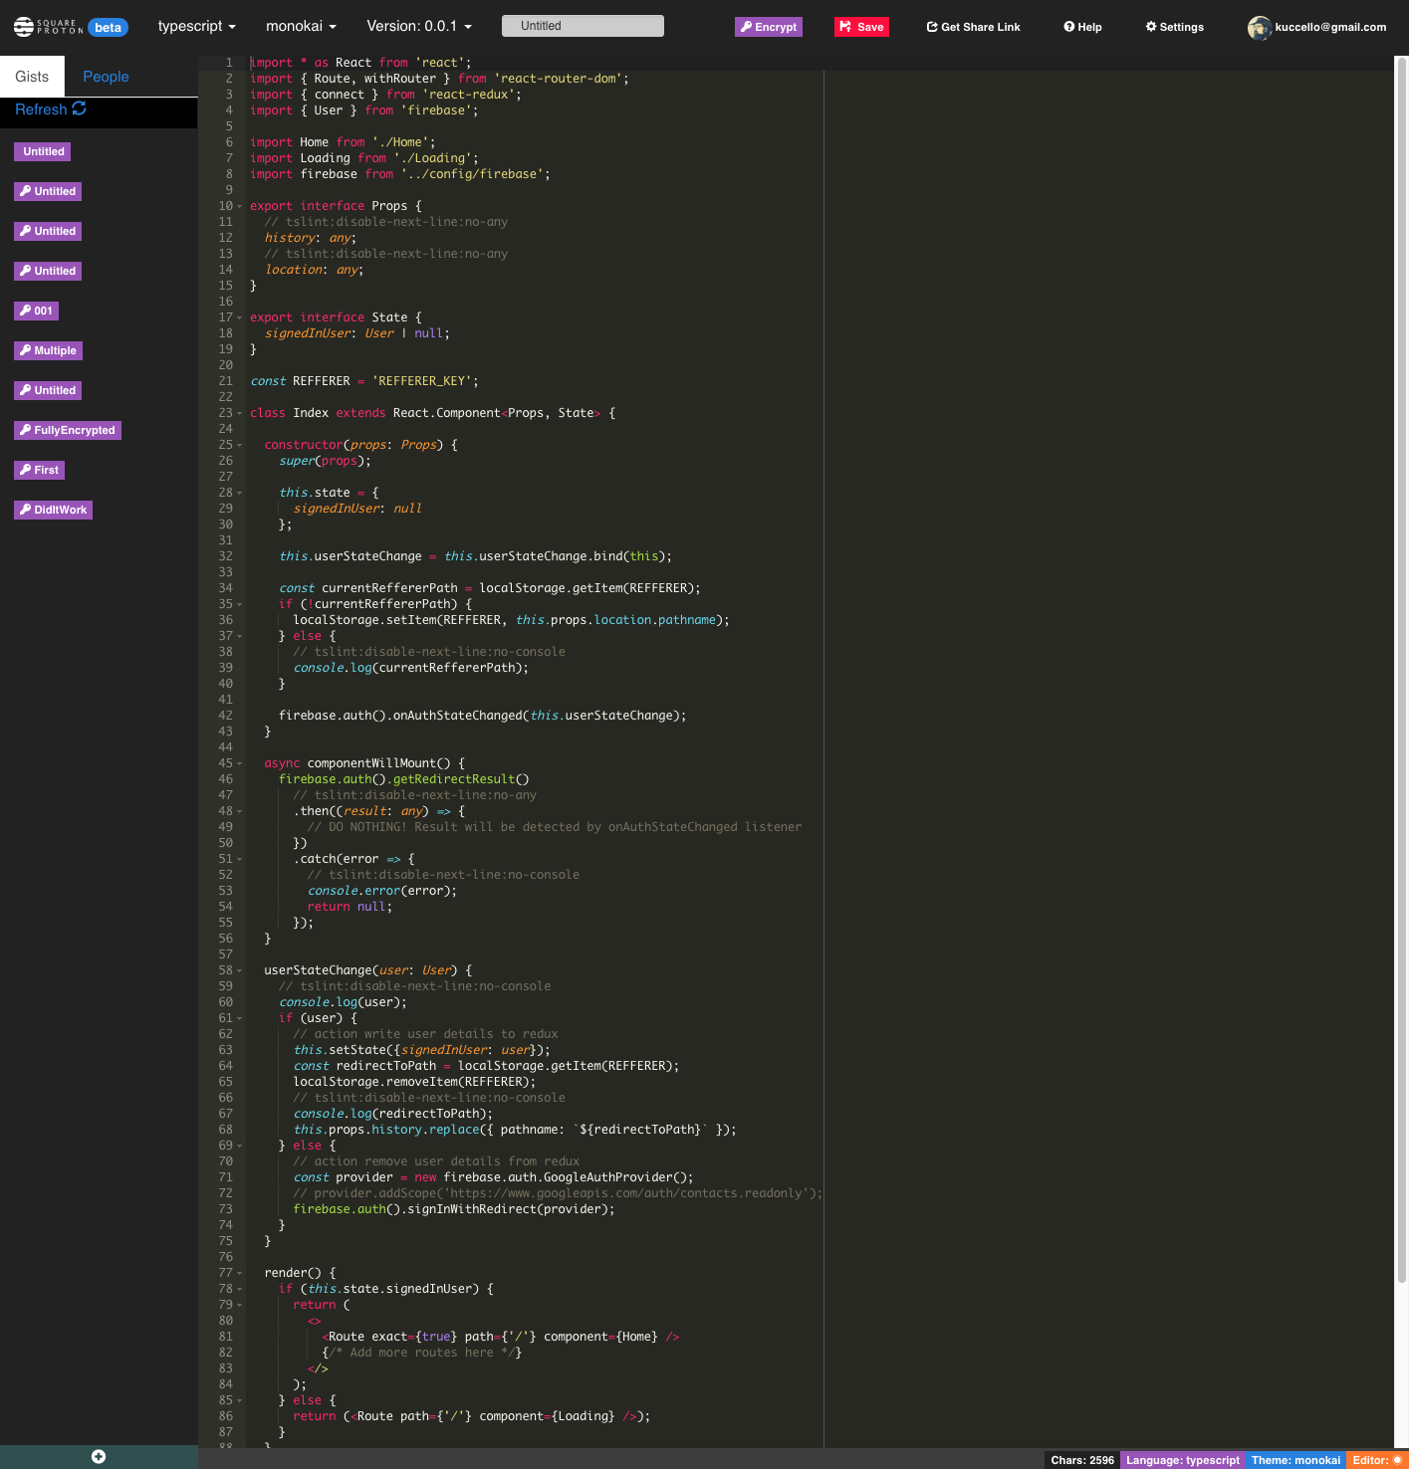Click the red Save button

point(861,27)
